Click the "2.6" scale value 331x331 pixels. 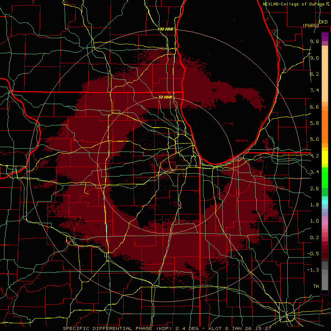[x=314, y=189]
